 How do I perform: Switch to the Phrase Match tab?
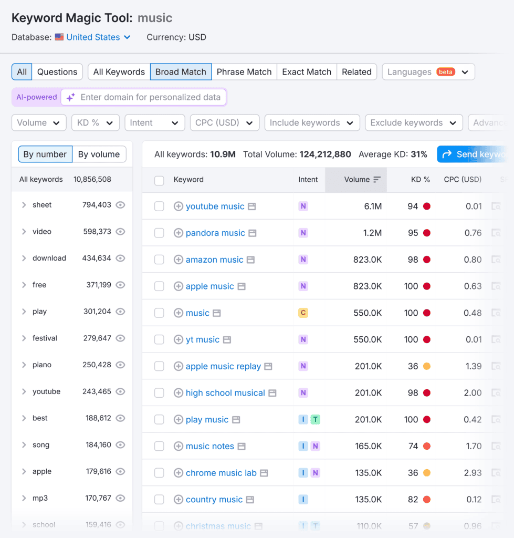(244, 72)
